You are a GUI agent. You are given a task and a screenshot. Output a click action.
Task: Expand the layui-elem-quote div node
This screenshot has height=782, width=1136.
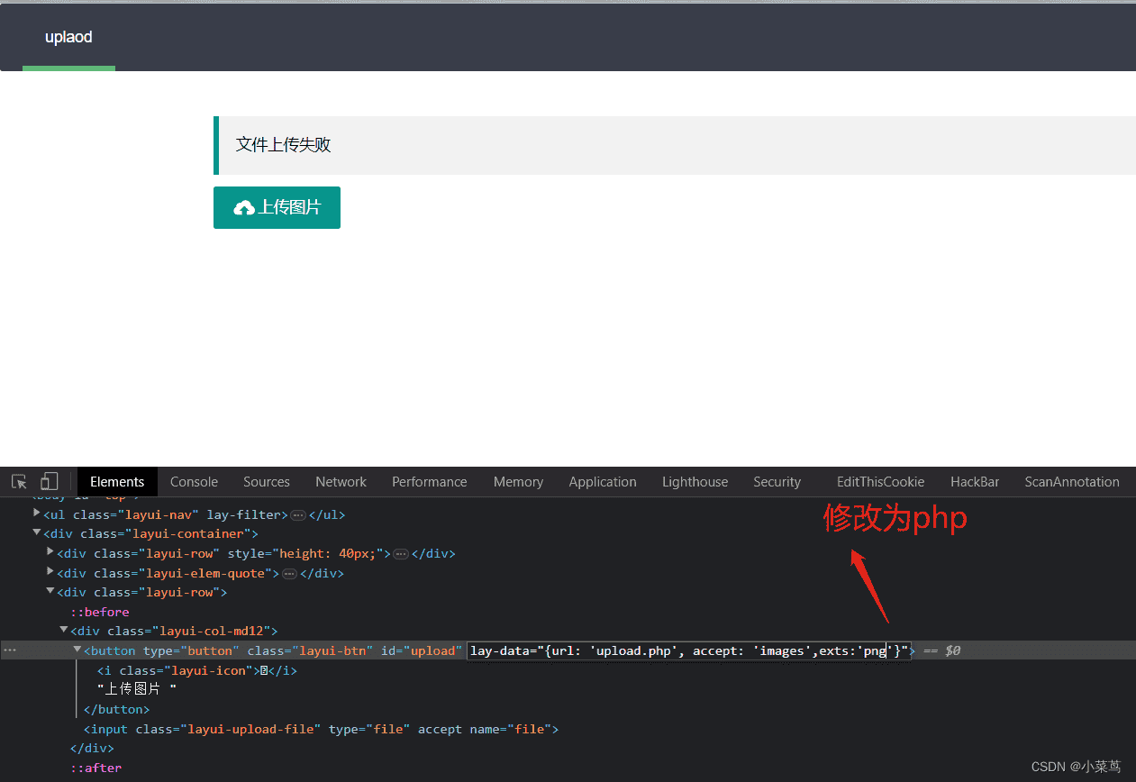coord(50,571)
